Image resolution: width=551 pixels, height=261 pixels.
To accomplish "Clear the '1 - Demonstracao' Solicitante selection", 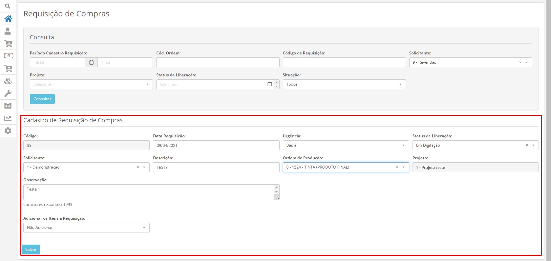I will tap(138, 167).
